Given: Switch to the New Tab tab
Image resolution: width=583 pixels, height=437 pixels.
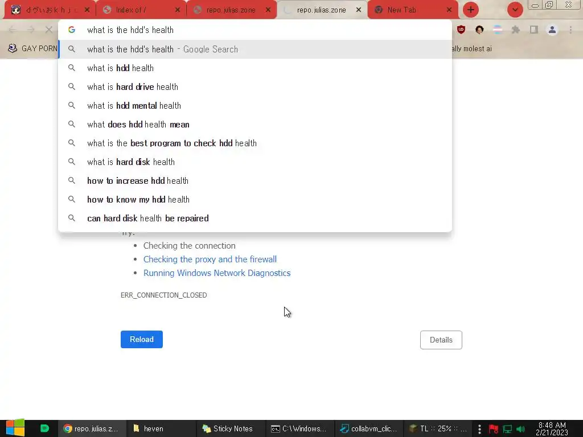Looking at the screenshot, I should 413,10.
